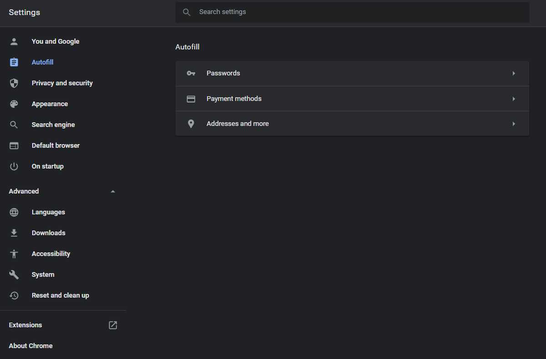Click the search magnifier in the settings bar
This screenshot has height=359, width=546.
coord(187,12)
